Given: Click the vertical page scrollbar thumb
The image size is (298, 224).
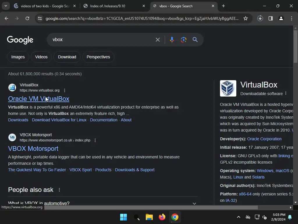Looking at the screenshot, I should point(295,46).
